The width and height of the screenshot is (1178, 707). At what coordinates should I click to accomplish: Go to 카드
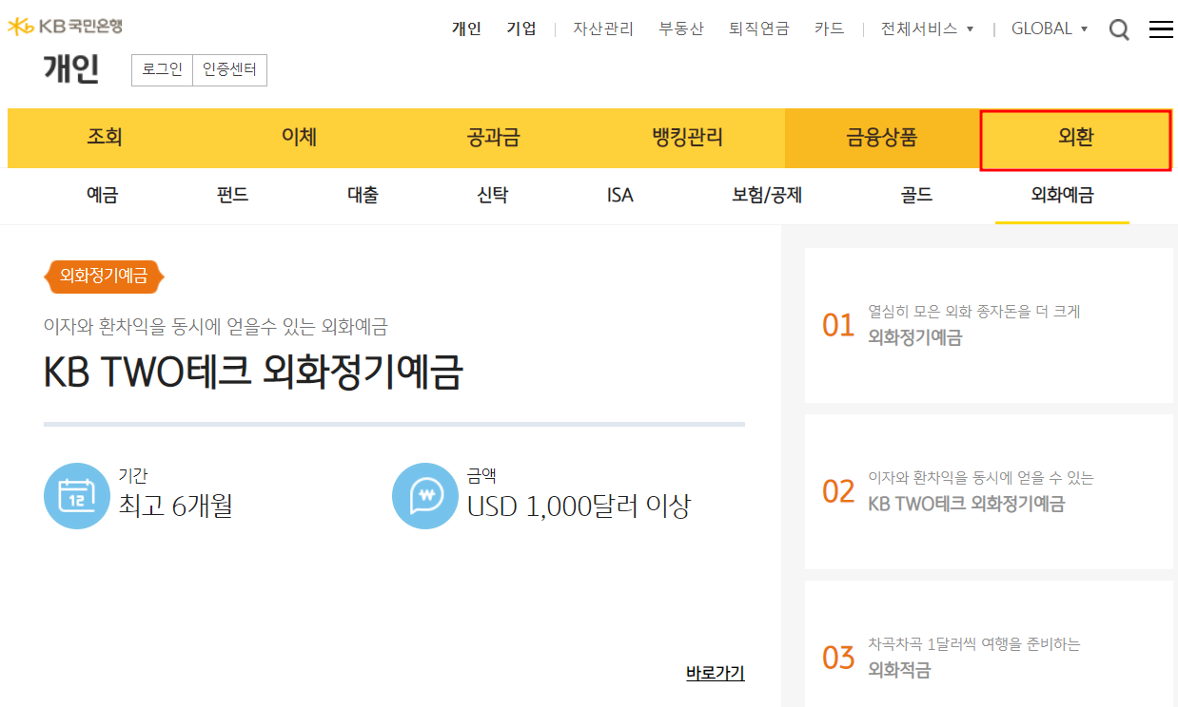[830, 29]
